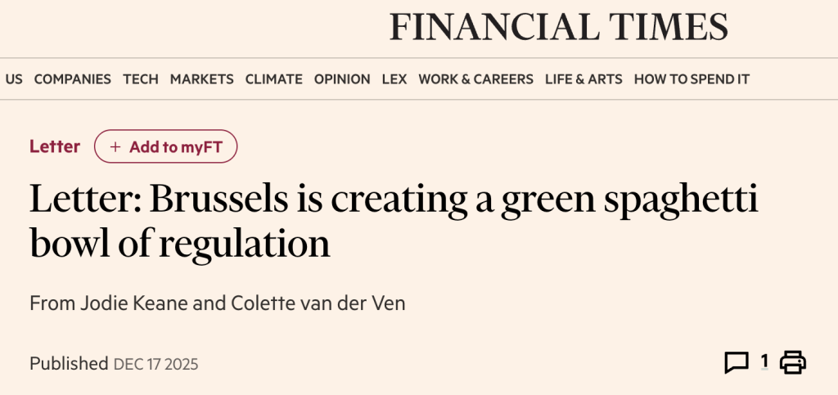Image resolution: width=838 pixels, height=395 pixels.
Task: Click the Financial Times masthead logo
Action: [559, 28]
